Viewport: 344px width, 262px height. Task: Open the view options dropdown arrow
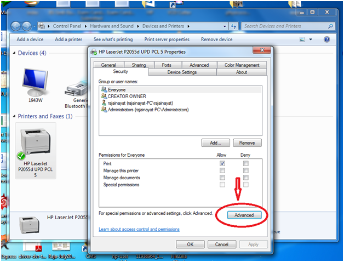311,39
